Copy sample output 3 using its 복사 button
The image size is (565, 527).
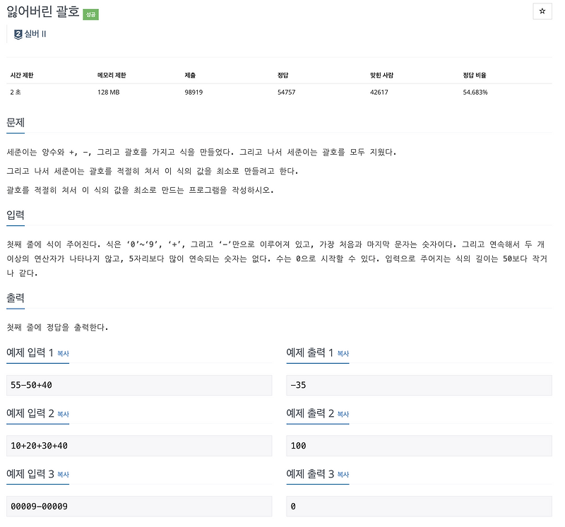pos(344,475)
